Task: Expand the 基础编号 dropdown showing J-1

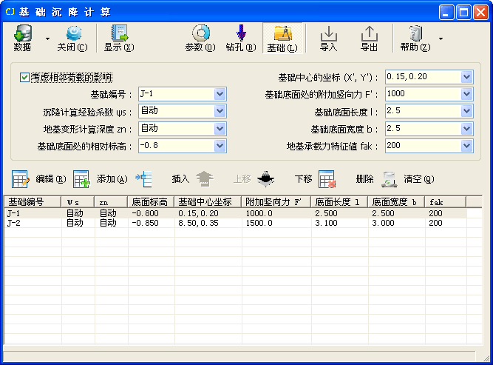Action: pyautogui.click(x=220, y=94)
